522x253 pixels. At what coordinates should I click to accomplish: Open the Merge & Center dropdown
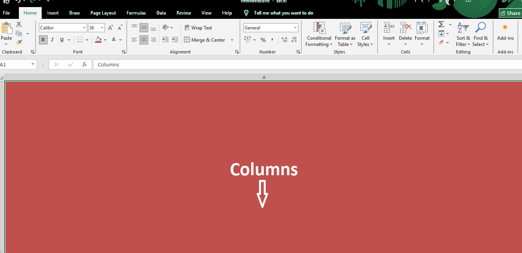click(x=232, y=40)
